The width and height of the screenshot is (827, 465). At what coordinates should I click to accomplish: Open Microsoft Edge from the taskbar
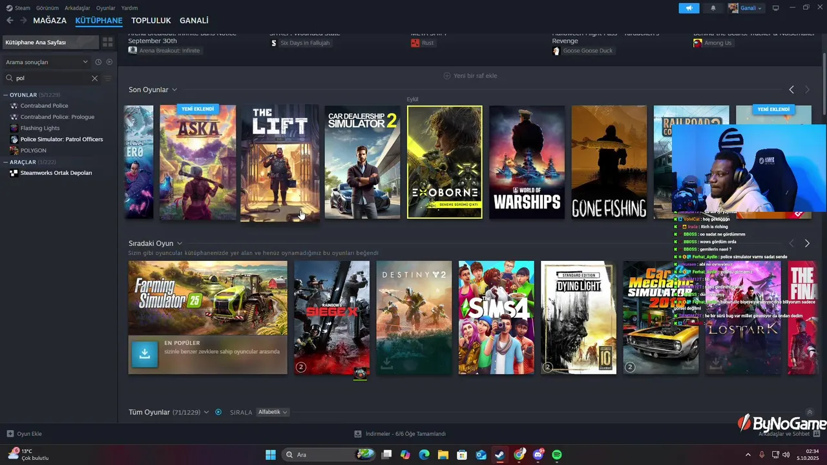424,455
